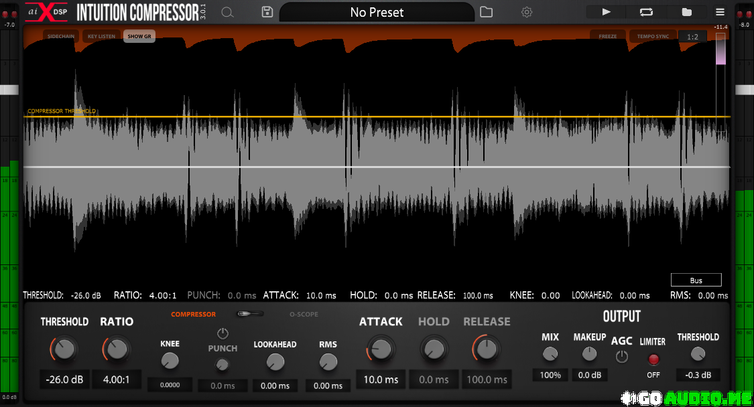Click the Mix knob
Viewport: 754px width, 407px height.
[x=550, y=354]
